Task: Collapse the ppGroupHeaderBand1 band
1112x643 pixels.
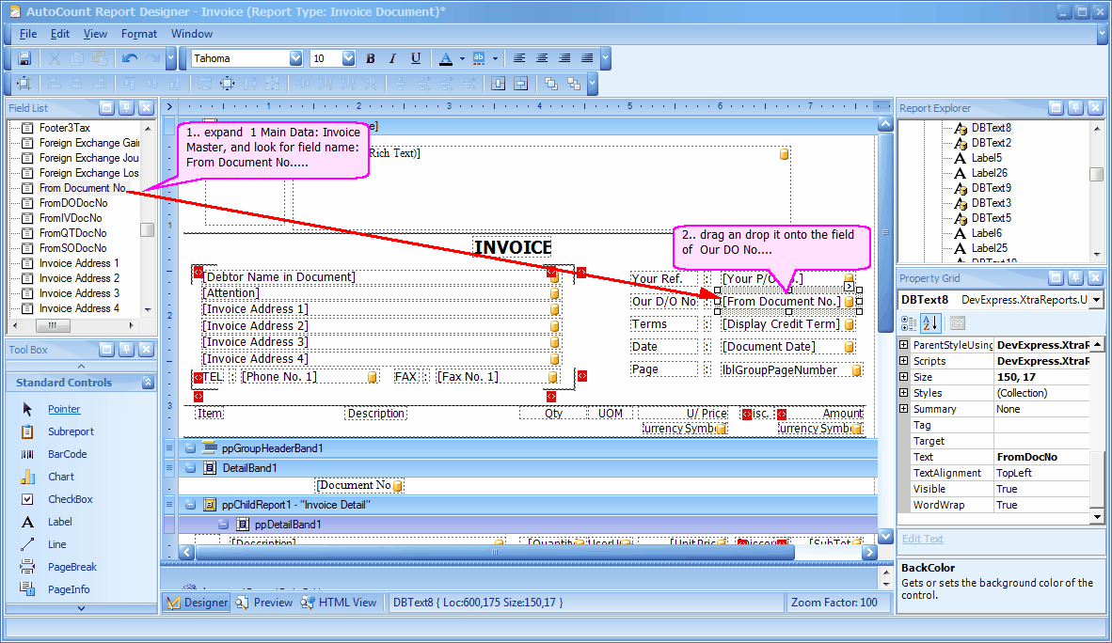Action: click(190, 448)
